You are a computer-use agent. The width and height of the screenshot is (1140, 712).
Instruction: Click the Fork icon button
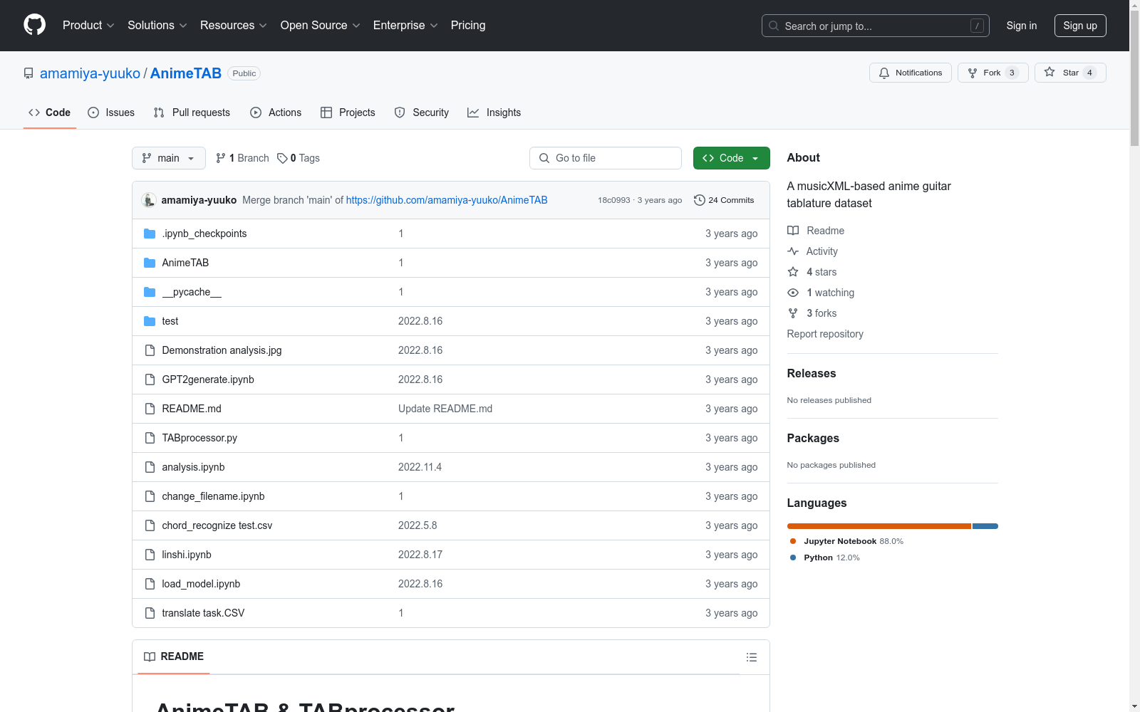[973, 73]
